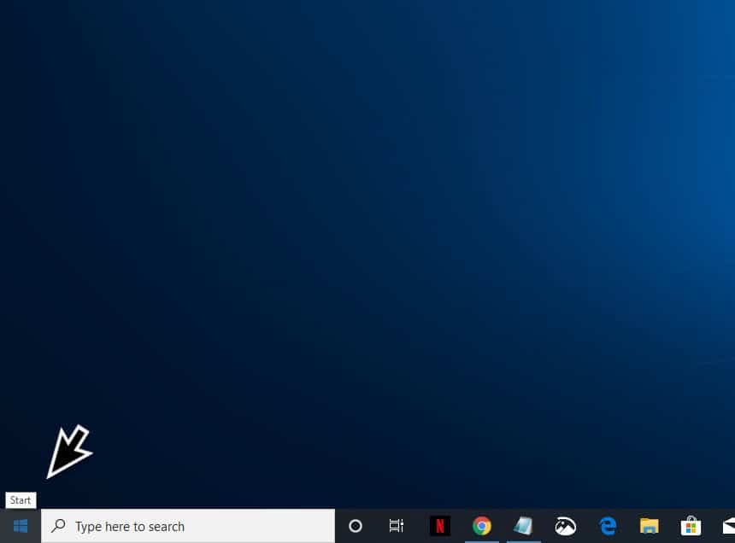Click the 'Type here to search' box

(188, 526)
